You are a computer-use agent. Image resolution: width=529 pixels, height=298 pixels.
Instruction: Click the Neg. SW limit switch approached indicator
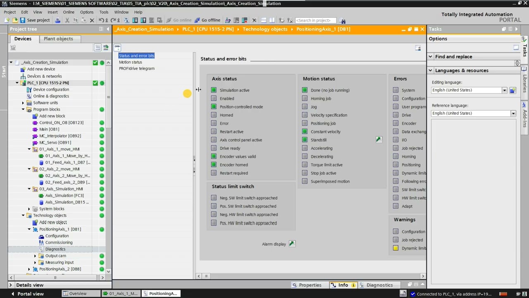[214, 198]
